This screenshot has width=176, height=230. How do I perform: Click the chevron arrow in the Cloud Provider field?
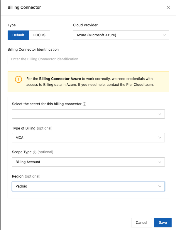pos(164,35)
